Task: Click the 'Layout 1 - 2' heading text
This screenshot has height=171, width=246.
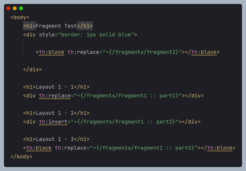Action: click(55, 113)
